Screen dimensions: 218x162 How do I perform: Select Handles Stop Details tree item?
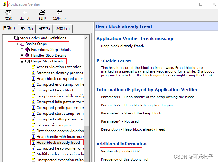48,55
